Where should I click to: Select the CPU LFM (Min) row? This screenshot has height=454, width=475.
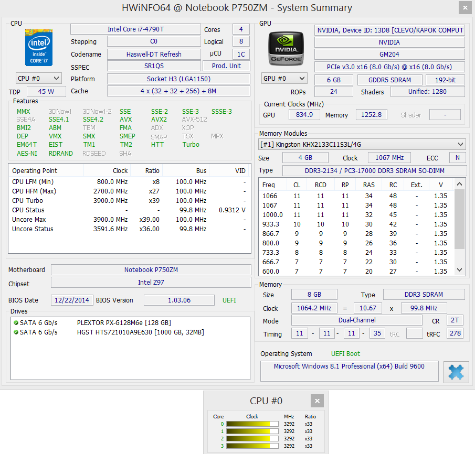pyautogui.click(x=129, y=182)
